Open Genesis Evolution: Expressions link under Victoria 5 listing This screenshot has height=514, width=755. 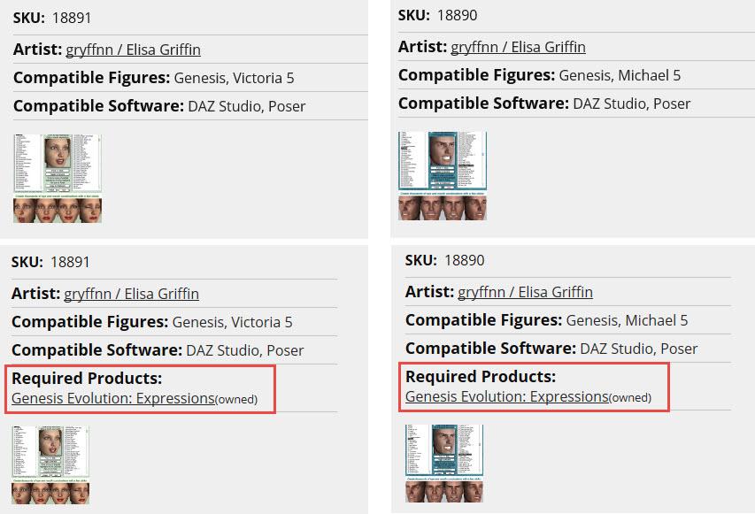point(112,399)
